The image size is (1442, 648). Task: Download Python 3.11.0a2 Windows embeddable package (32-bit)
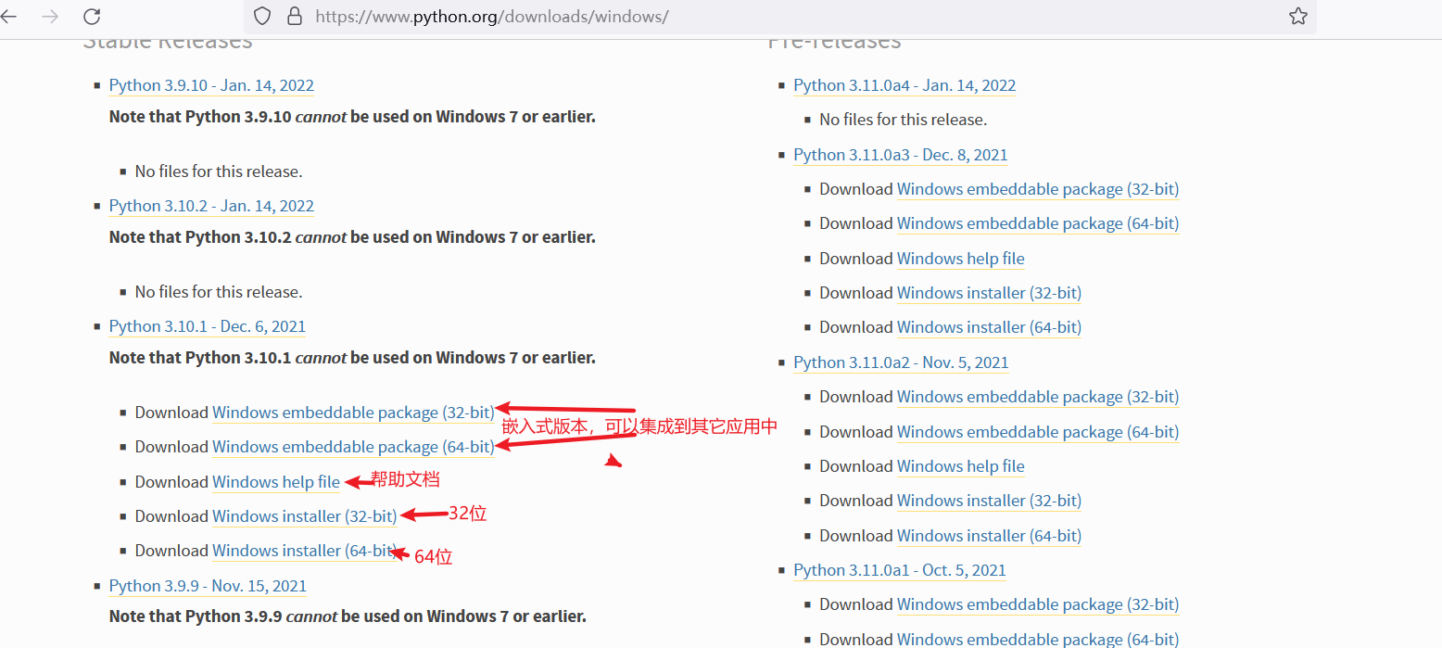(x=1038, y=397)
